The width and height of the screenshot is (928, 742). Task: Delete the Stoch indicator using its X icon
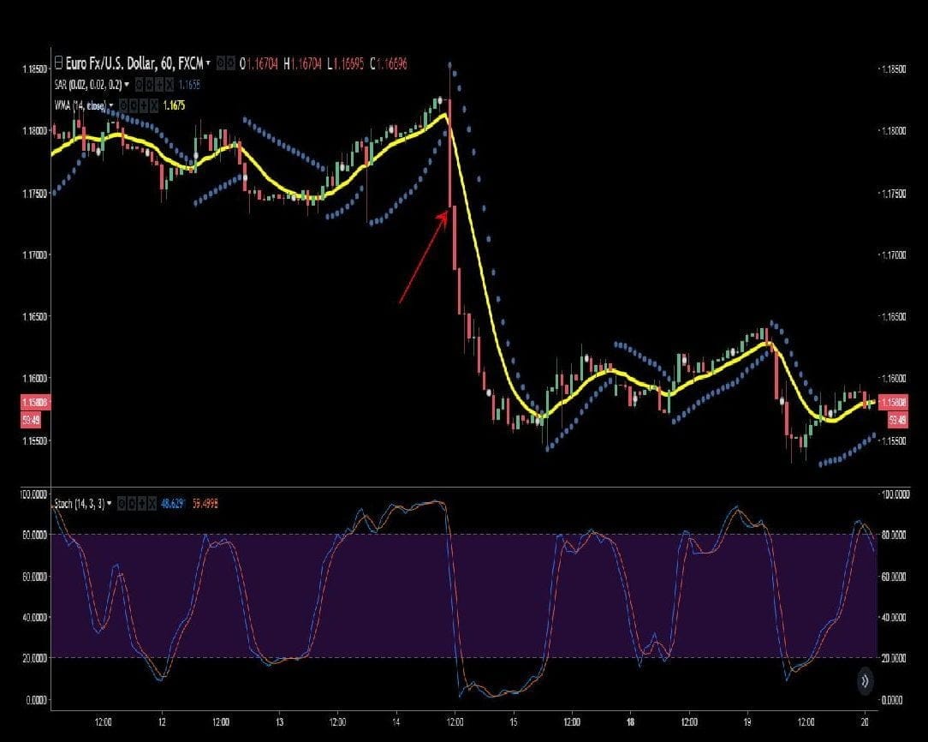tap(152, 503)
